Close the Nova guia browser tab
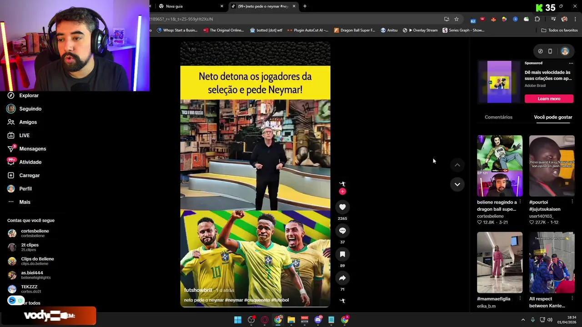This screenshot has height=327, width=582. tap(222, 6)
